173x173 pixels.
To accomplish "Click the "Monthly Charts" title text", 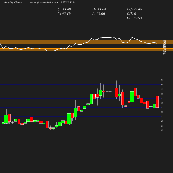I will [x=12, y=3].
